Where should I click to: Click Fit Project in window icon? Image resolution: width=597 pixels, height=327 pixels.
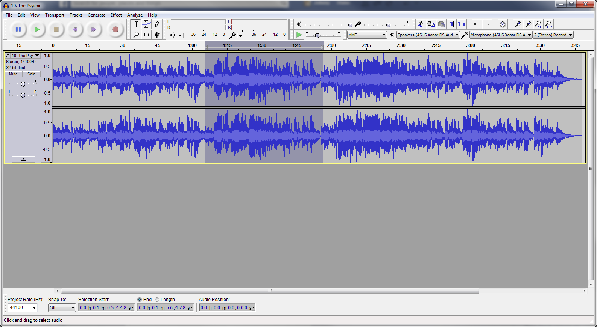point(548,24)
